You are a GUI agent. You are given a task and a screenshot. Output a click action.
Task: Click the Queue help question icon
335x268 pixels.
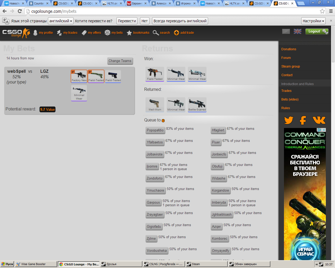pos(163,121)
